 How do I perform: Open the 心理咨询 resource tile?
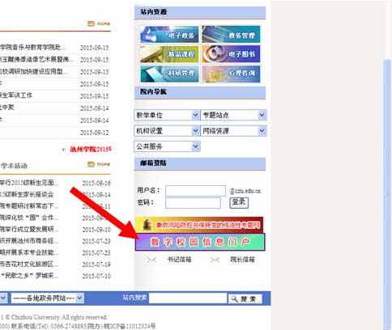pos(231,74)
